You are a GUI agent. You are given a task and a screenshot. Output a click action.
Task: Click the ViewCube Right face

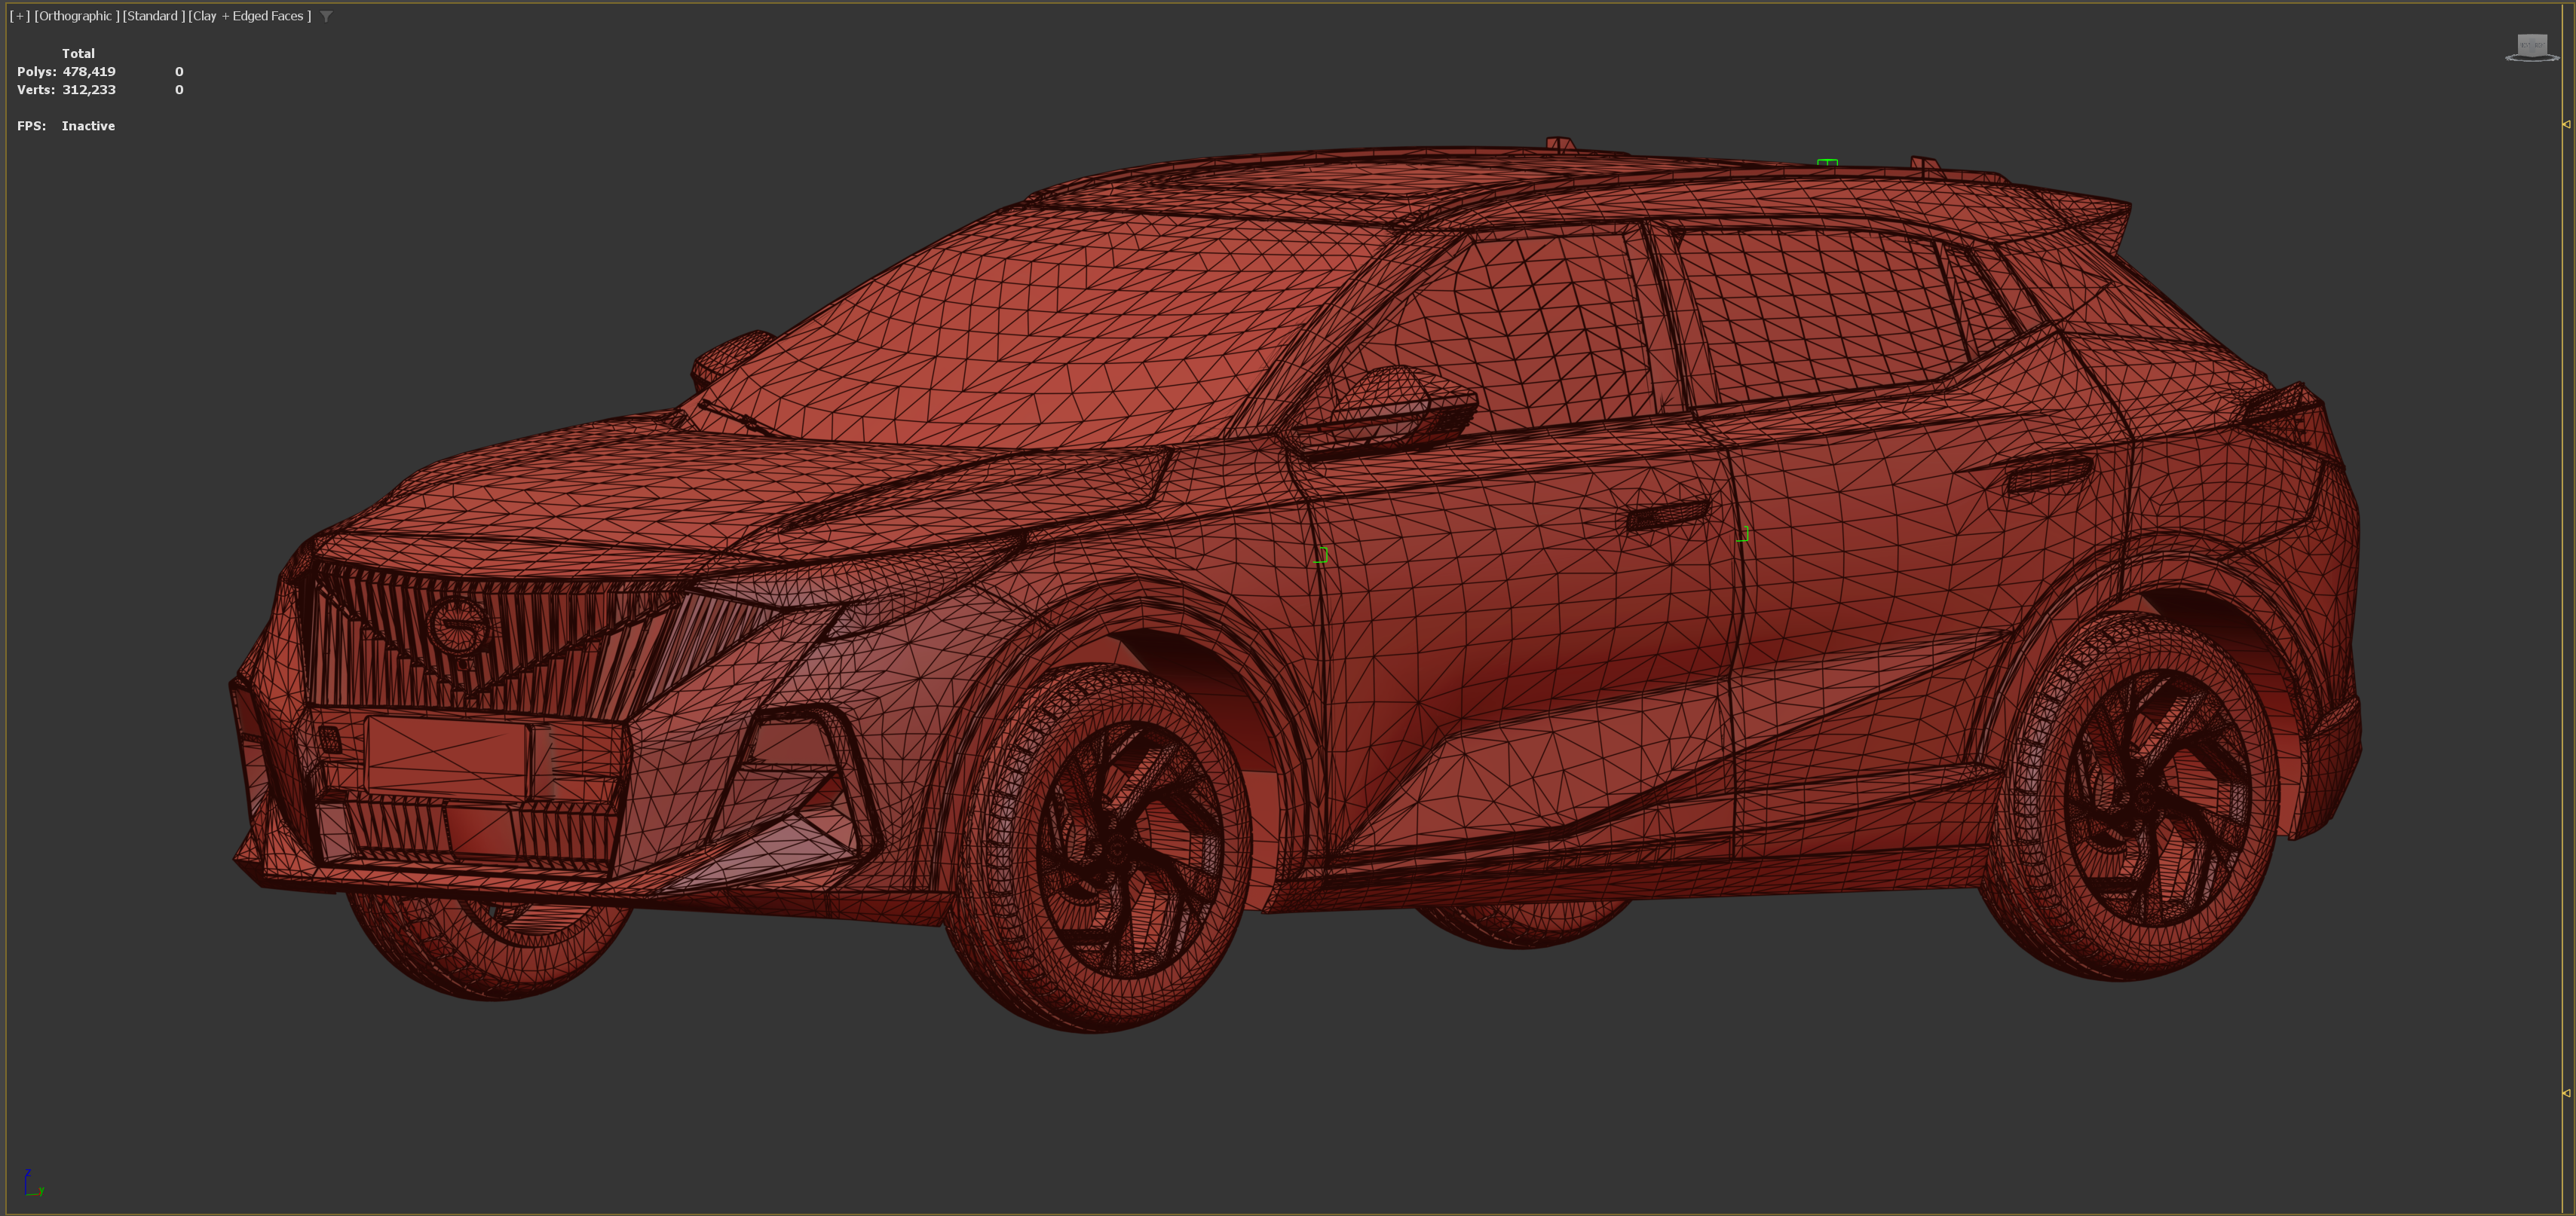(2541, 45)
